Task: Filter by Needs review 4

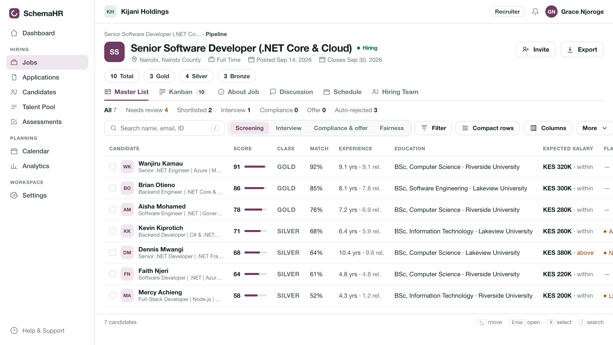Action: [147, 110]
